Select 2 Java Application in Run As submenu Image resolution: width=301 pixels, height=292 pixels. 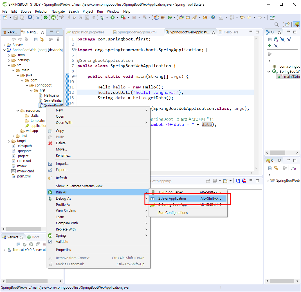click(x=188, y=199)
